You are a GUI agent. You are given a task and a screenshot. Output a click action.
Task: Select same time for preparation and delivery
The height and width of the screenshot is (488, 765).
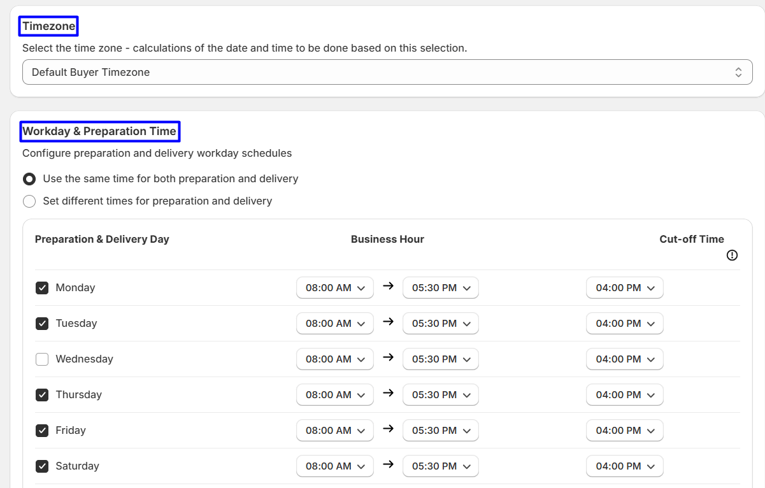pos(29,179)
